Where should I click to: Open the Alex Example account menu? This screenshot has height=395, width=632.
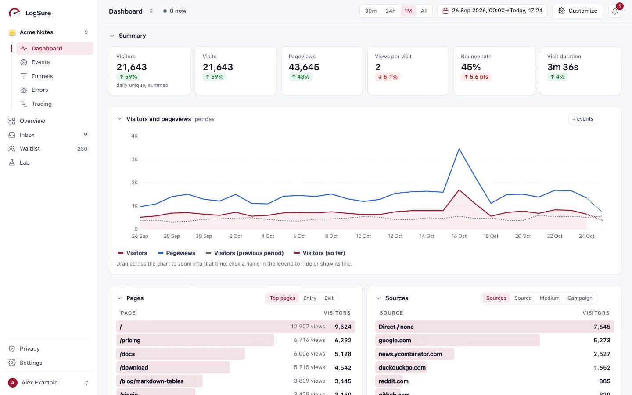pyautogui.click(x=49, y=383)
